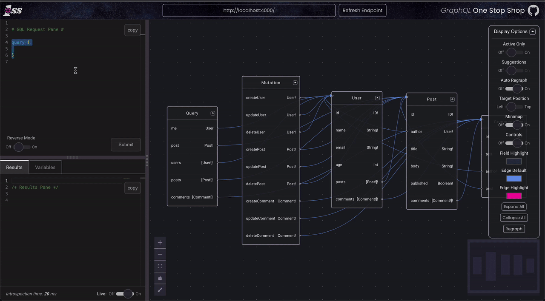Open the Edge Highlight pink color swatch
Screen dimensions: 545x301
pyautogui.click(x=514, y=196)
